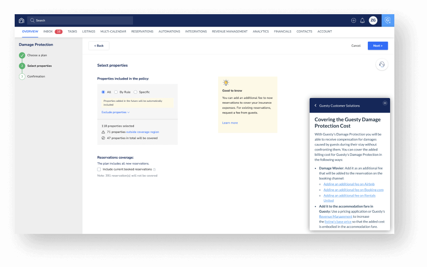
Task: Open Adding an additional fee on Booking.com link
Action: 354,190
